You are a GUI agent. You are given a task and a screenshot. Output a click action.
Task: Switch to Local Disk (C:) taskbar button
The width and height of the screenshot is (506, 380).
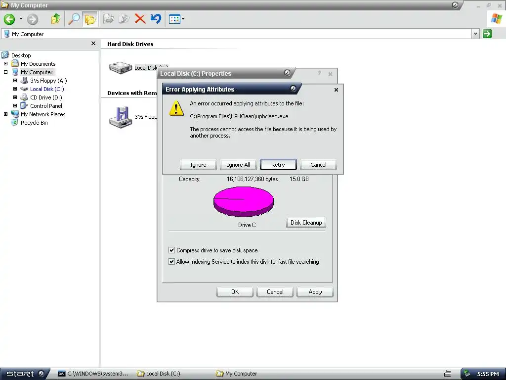pos(159,374)
